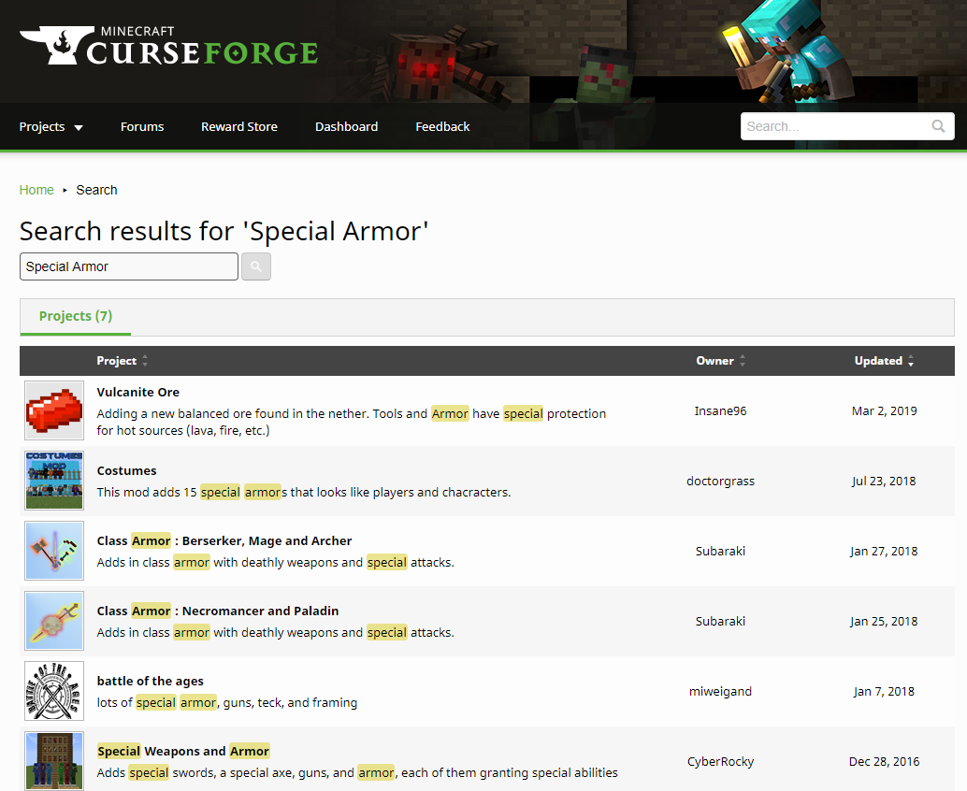Image resolution: width=967 pixels, height=791 pixels.
Task: View owner miweigand's profile
Action: pos(720,692)
